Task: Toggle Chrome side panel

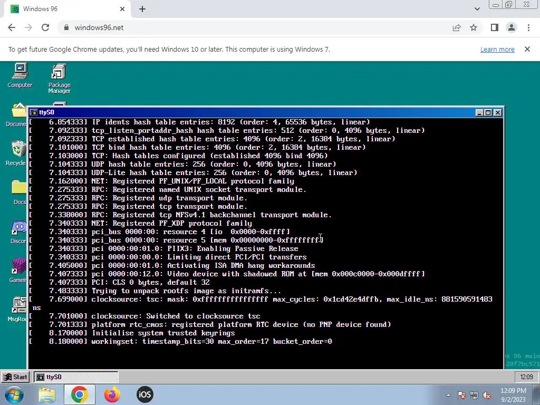Action: pos(495,27)
